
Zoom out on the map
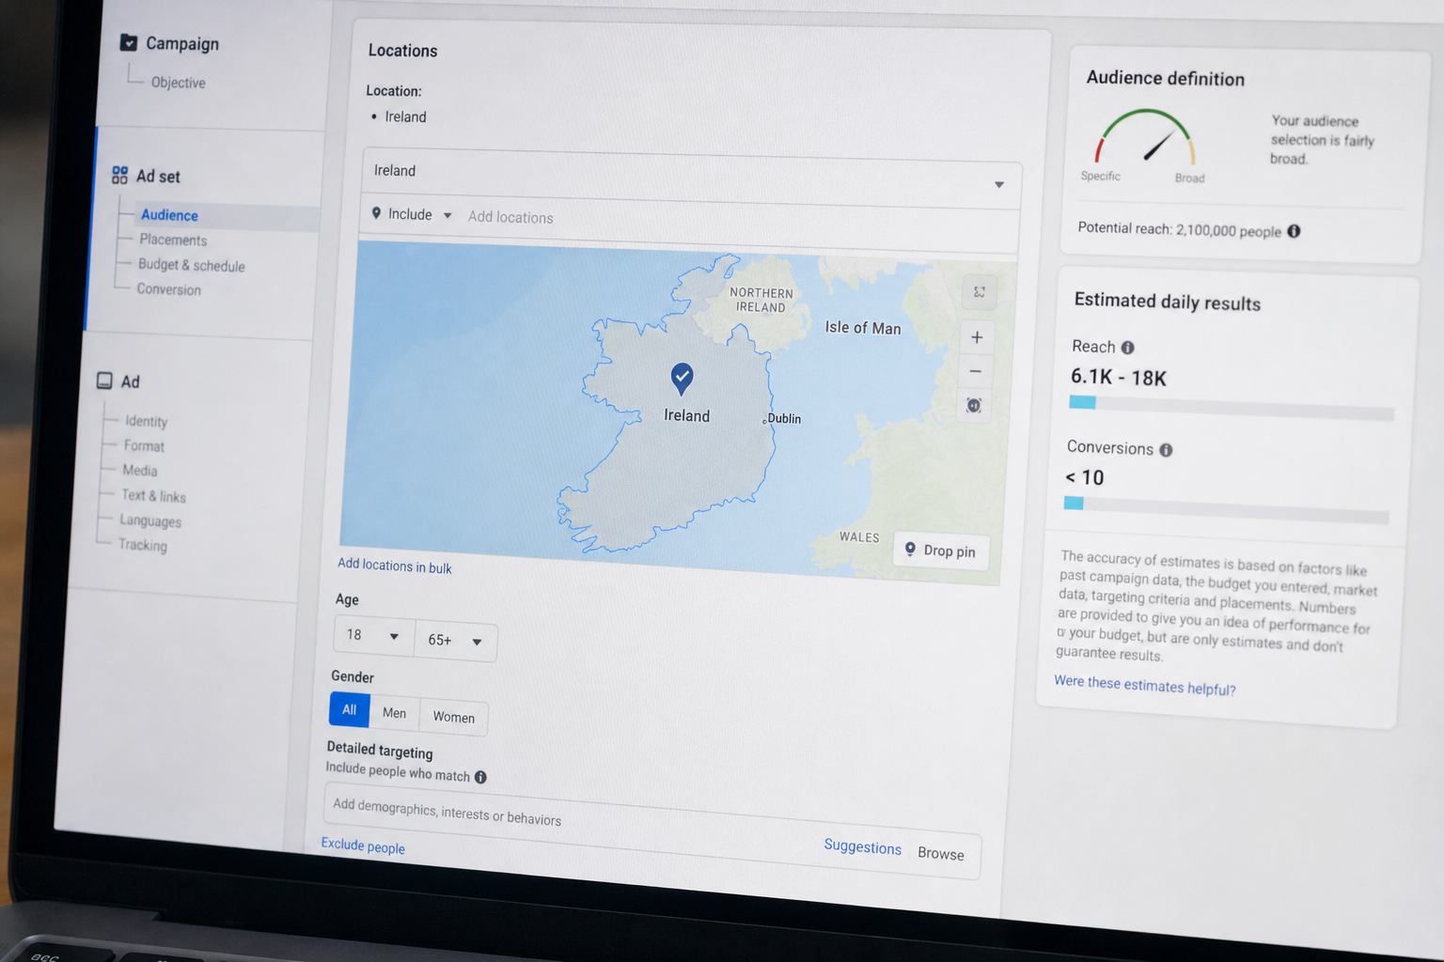pyautogui.click(x=975, y=372)
